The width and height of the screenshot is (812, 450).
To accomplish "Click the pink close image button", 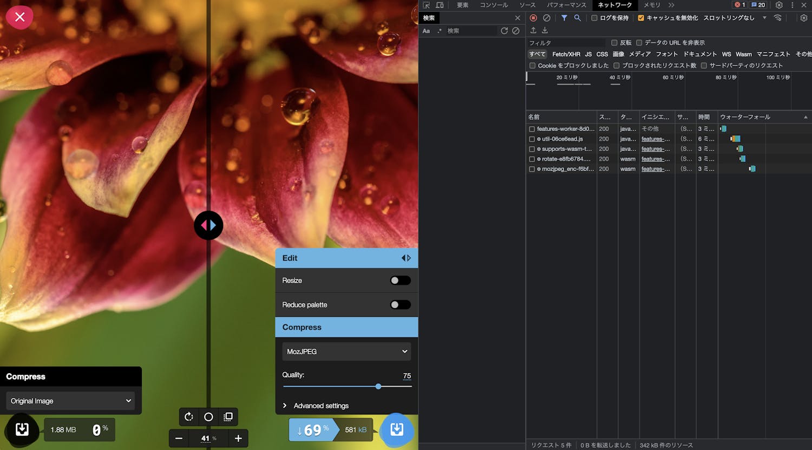I will click(x=20, y=17).
